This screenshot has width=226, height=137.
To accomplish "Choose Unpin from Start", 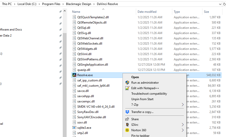I will 142,99.
